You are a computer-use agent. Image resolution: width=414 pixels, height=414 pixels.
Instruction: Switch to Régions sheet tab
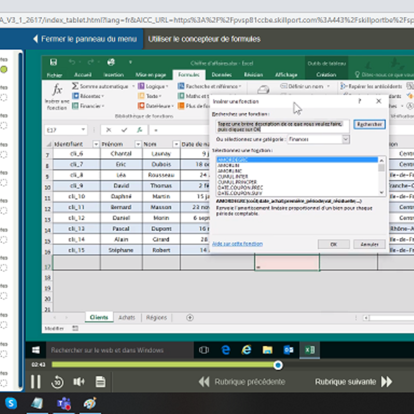pos(156,318)
